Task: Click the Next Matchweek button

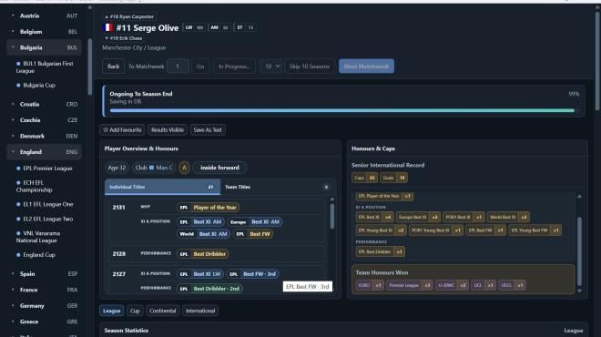Action: point(366,66)
